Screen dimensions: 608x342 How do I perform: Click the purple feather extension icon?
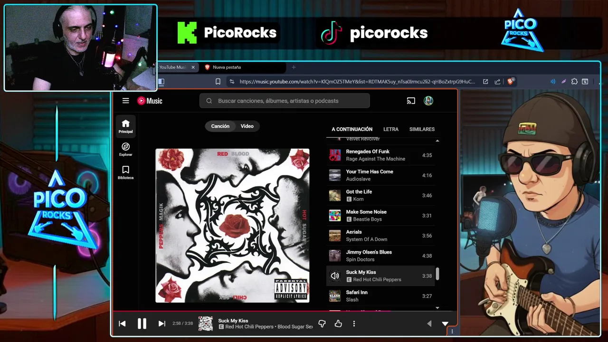563,82
